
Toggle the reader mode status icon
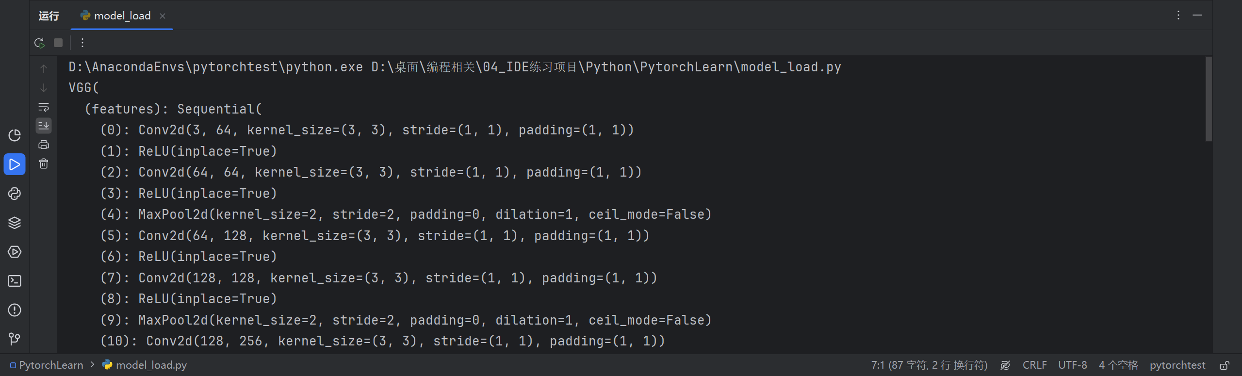pyautogui.click(x=1005, y=365)
